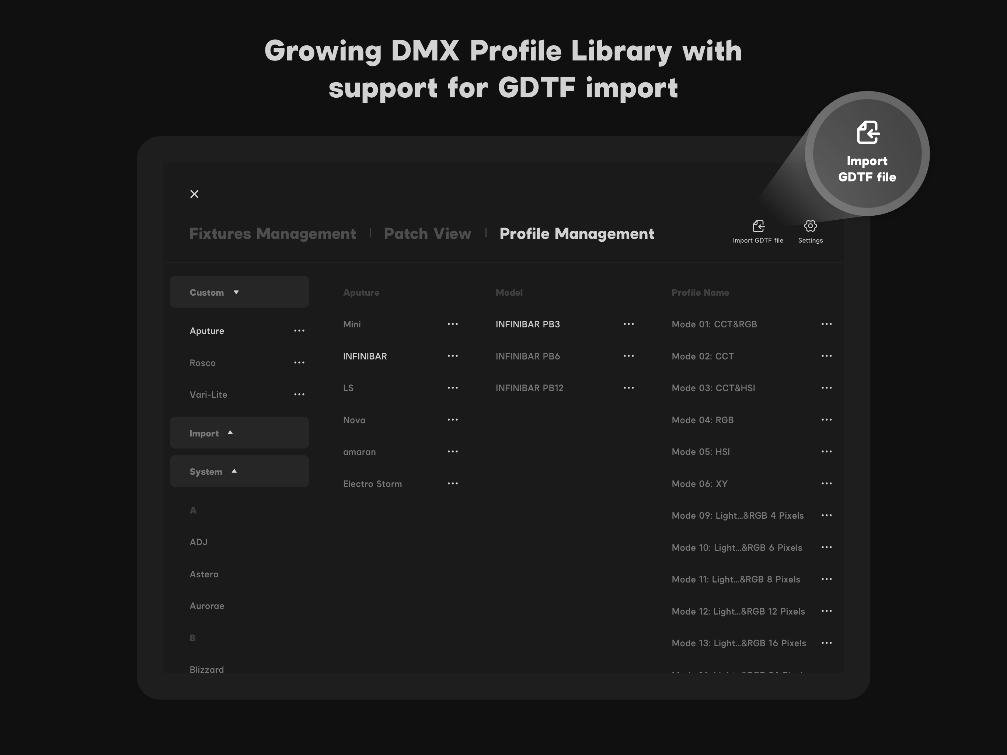Choose the amaran series
The image size is (1007, 755).
click(359, 452)
